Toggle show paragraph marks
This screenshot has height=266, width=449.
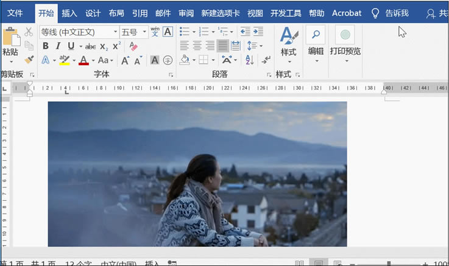pyautogui.click(x=266, y=60)
